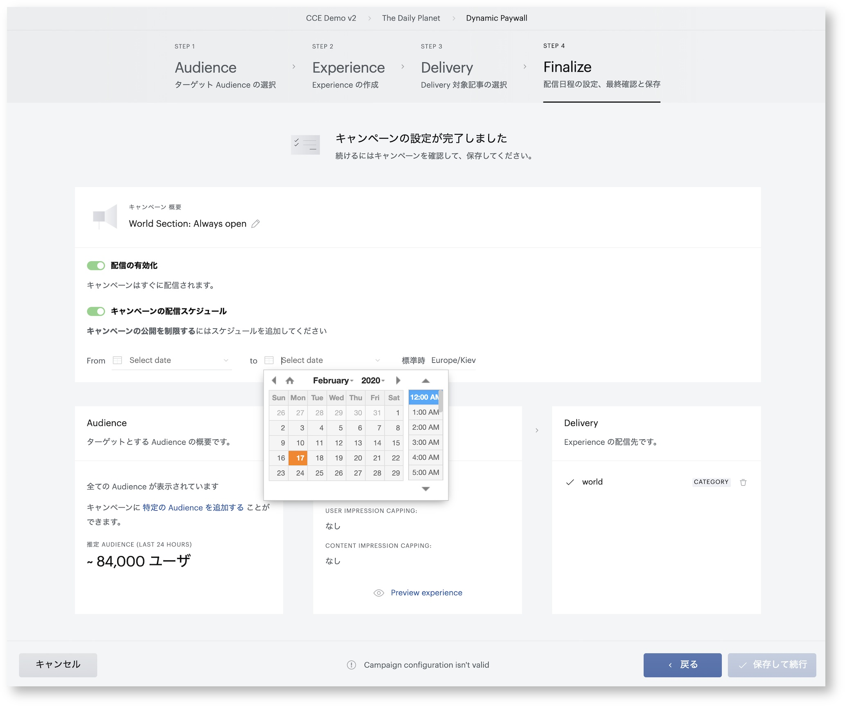The image size is (845, 706).
Task: Go to calendar home (today) icon
Action: (x=290, y=380)
